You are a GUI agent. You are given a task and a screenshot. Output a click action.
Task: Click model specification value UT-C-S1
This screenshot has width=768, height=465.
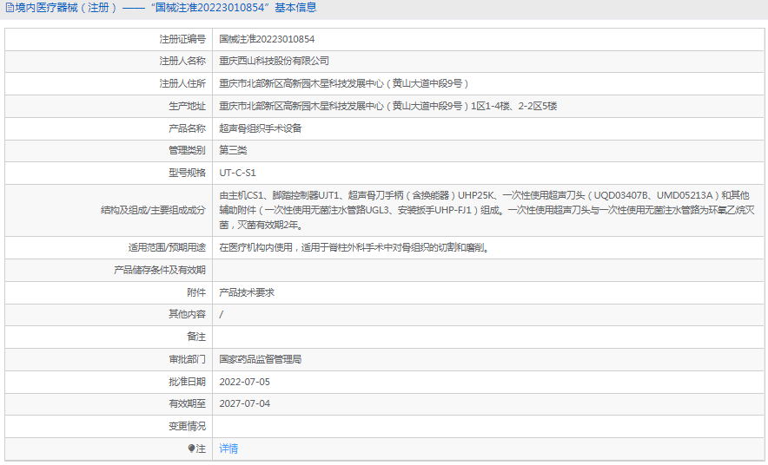tap(237, 173)
